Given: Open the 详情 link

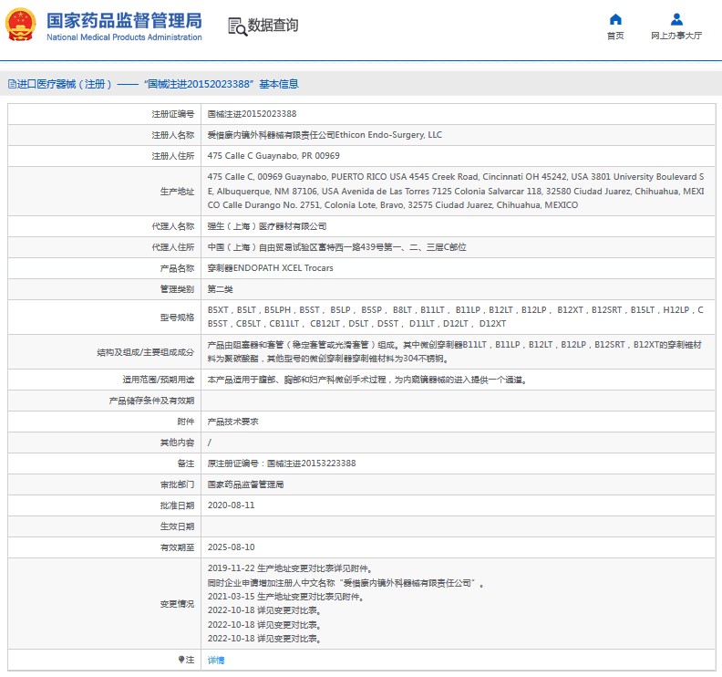Looking at the screenshot, I should 216,660.
